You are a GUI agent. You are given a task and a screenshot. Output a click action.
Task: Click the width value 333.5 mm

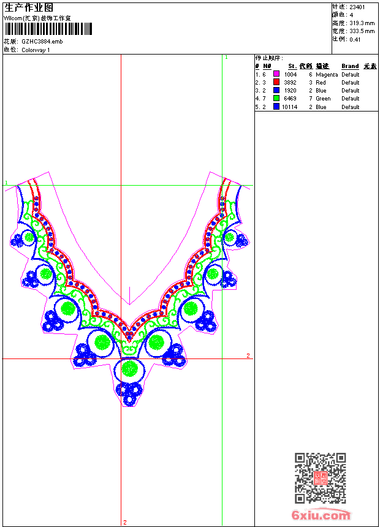pos(362,31)
